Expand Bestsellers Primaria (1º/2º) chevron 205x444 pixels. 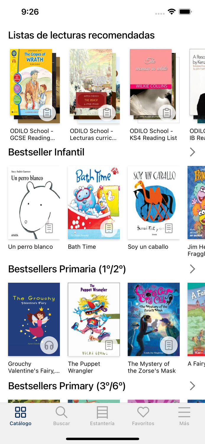click(x=192, y=269)
